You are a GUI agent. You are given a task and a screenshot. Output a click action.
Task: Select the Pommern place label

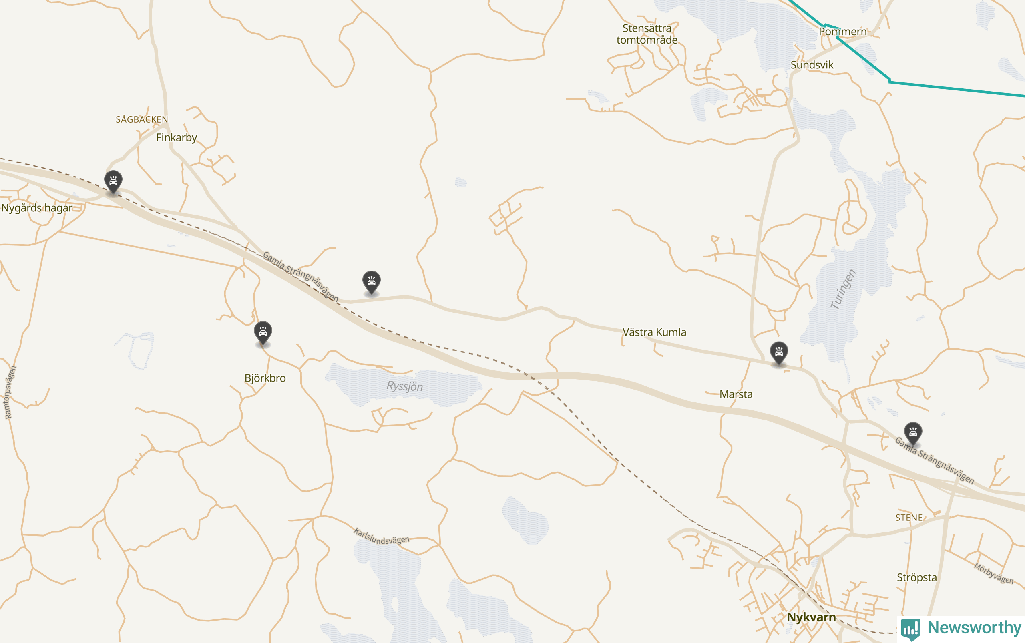(x=842, y=32)
